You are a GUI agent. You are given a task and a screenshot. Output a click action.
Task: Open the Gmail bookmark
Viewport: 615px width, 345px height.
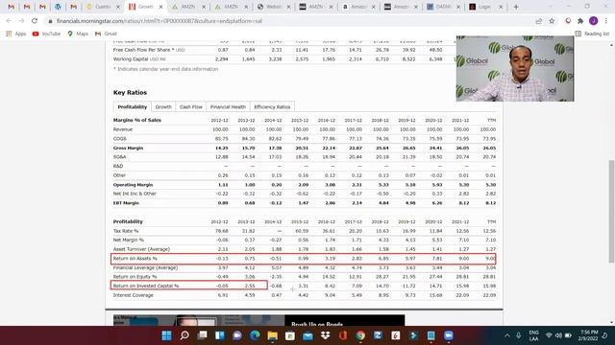[x=106, y=34]
